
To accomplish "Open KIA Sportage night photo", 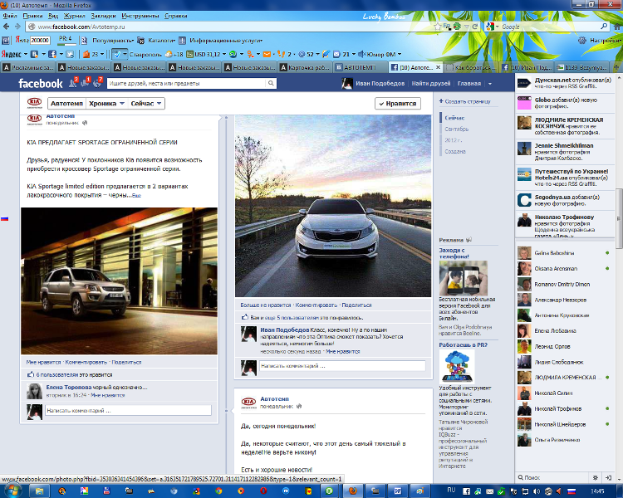I will click(x=119, y=281).
